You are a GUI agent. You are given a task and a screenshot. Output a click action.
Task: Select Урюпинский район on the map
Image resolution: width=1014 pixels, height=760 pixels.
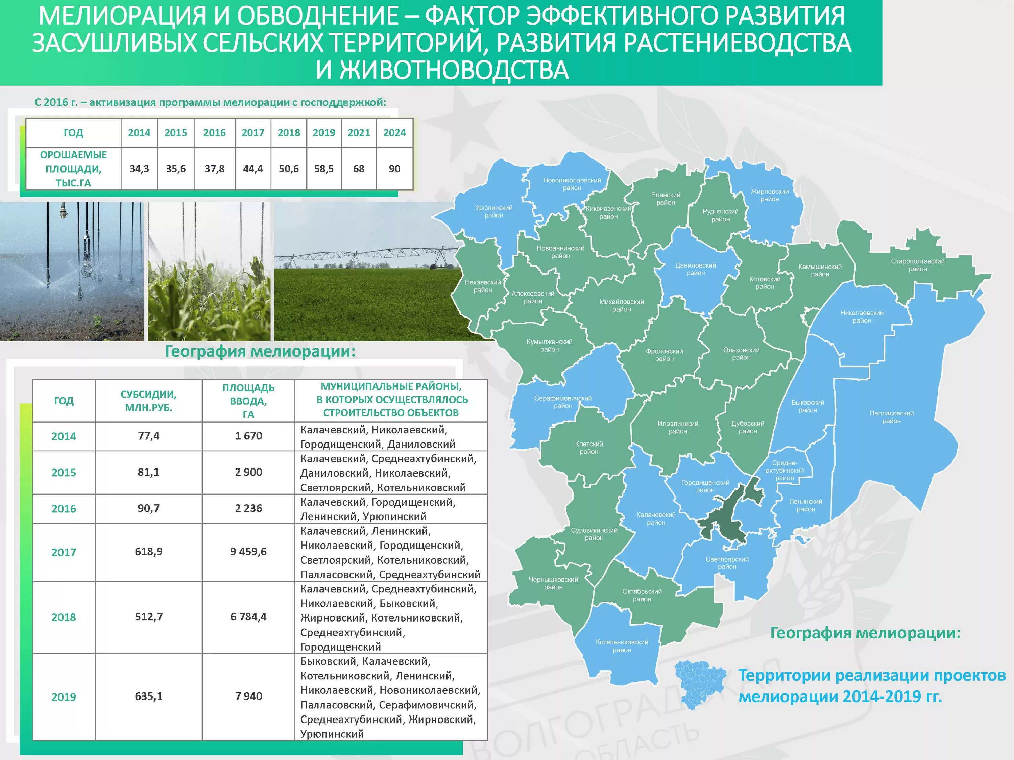(494, 211)
